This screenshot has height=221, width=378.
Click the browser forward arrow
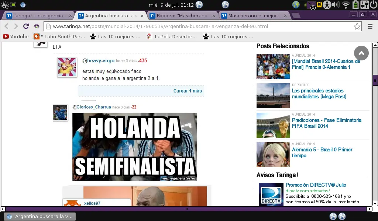16,26
